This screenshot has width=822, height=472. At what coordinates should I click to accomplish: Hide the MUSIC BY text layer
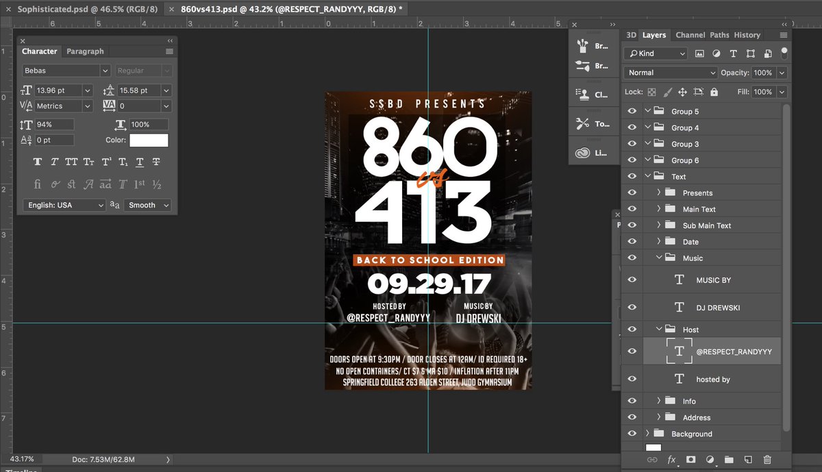click(x=632, y=280)
